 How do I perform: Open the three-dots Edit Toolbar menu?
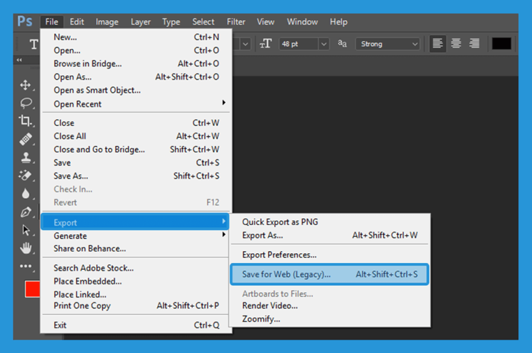[x=26, y=266]
